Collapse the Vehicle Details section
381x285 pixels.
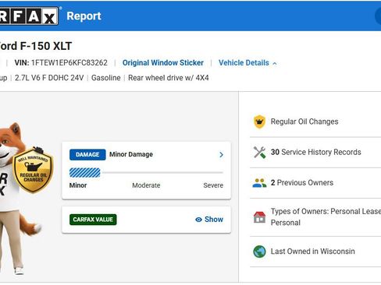275,63
